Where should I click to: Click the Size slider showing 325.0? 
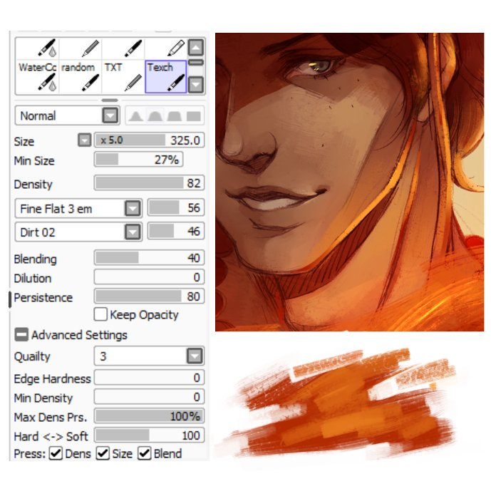click(149, 140)
